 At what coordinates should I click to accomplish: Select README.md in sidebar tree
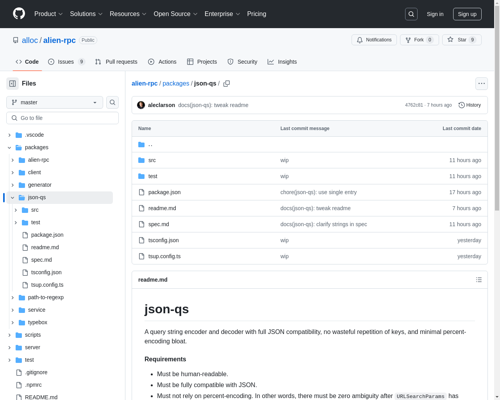pos(41,397)
